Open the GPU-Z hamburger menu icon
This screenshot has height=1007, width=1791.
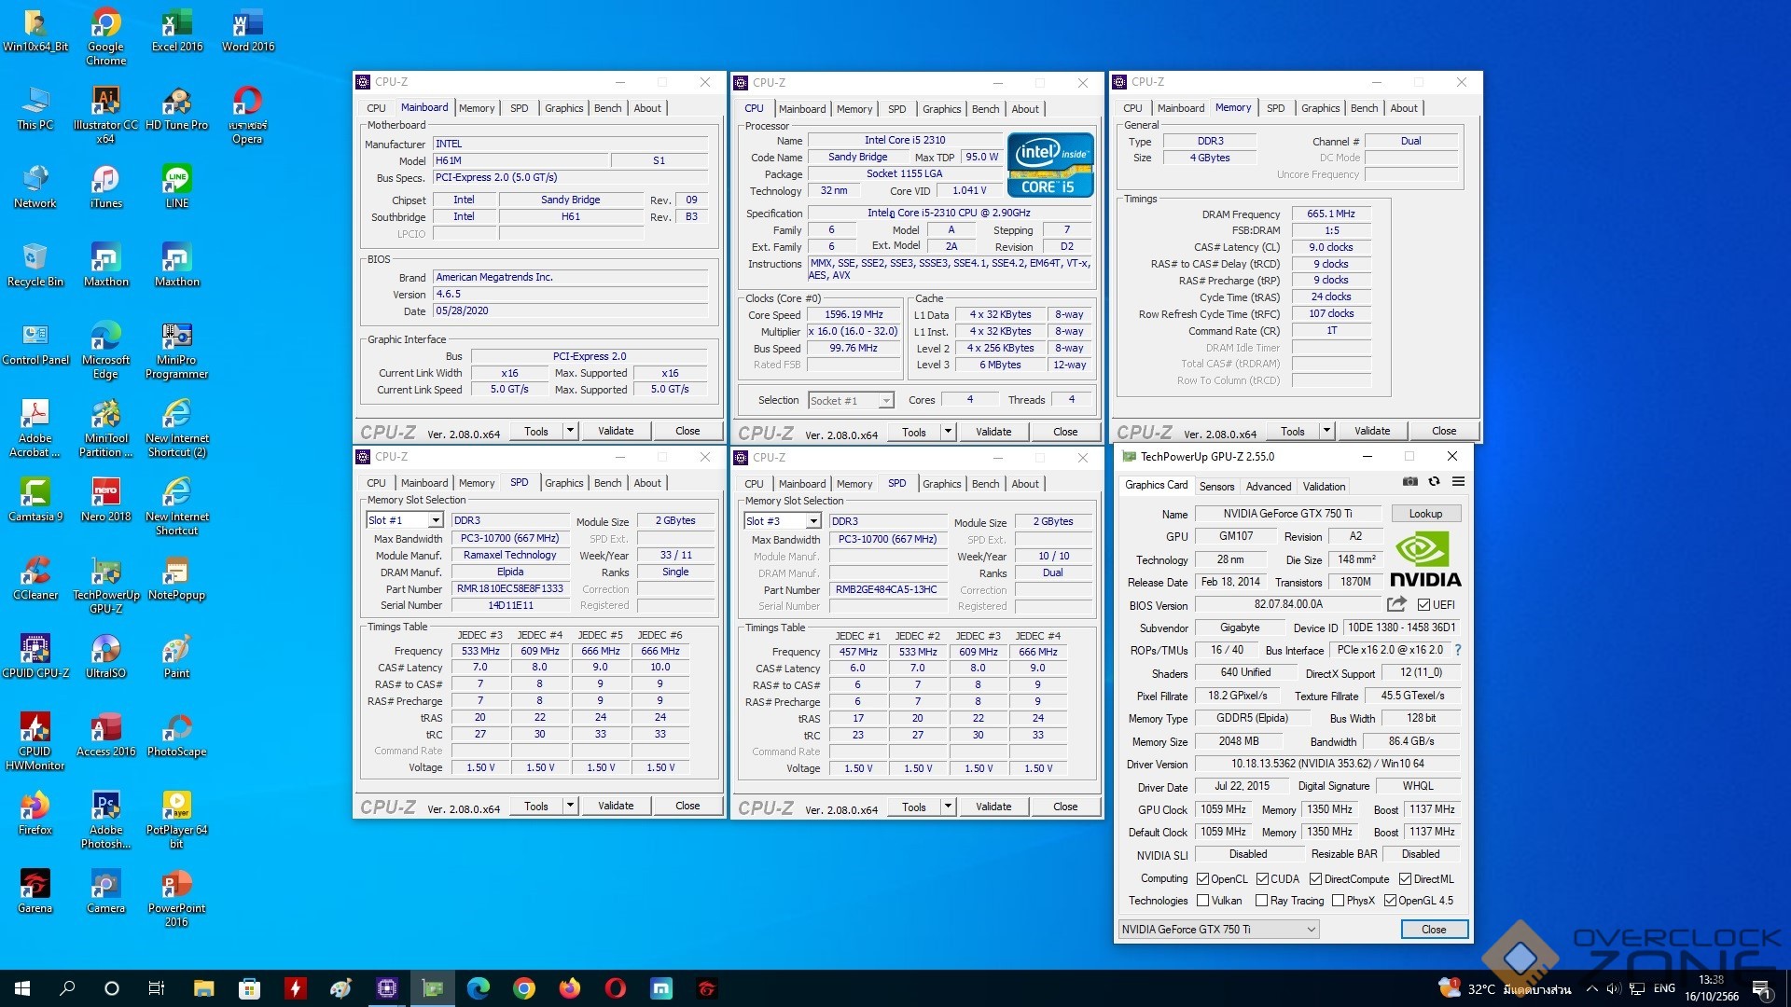(1458, 482)
